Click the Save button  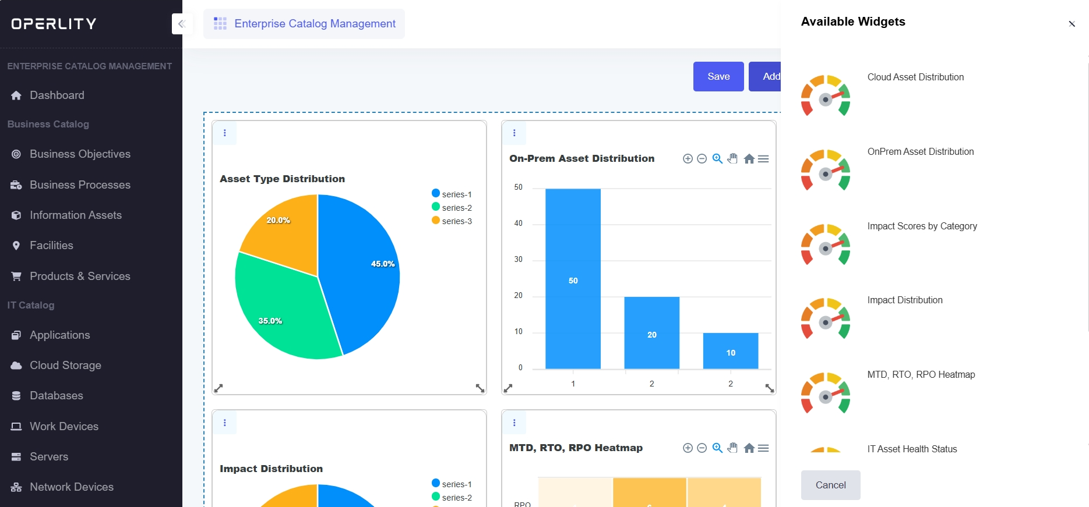(718, 77)
